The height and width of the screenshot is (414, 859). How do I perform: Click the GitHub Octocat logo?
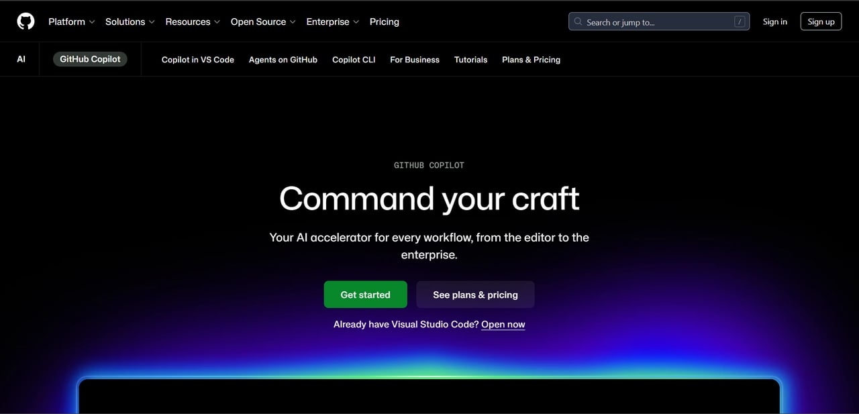click(26, 21)
